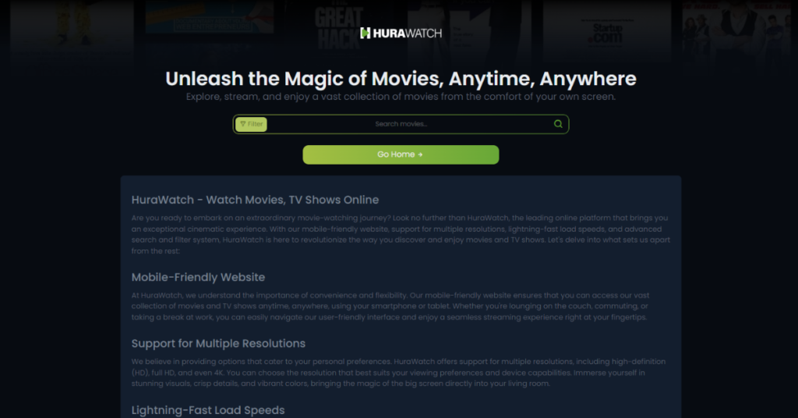Click paragraph starting 'Are you ready to embark'

click(401, 234)
